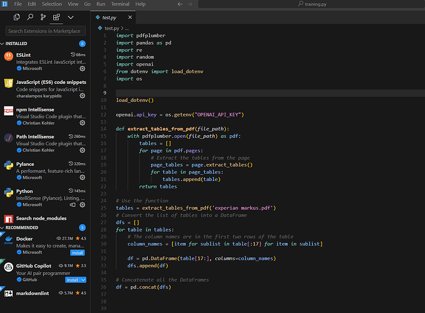The height and width of the screenshot is (313, 425).
Task: Open the GitHub Copilot install dropdown arrow
Action: pos(83,280)
